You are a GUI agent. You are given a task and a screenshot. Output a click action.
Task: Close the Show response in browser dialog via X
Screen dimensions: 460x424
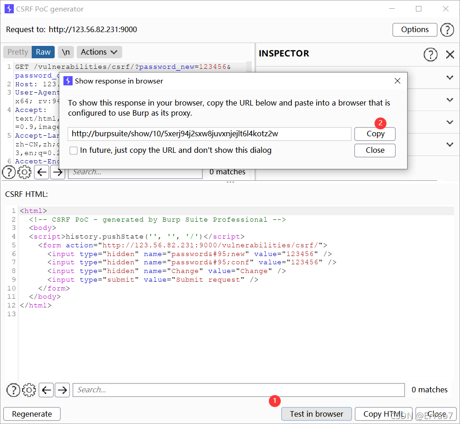coord(397,81)
